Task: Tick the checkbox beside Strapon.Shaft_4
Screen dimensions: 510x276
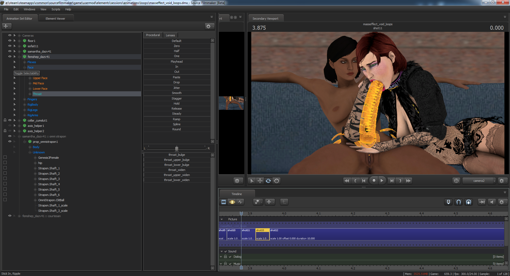Action: [x=5, y=184]
